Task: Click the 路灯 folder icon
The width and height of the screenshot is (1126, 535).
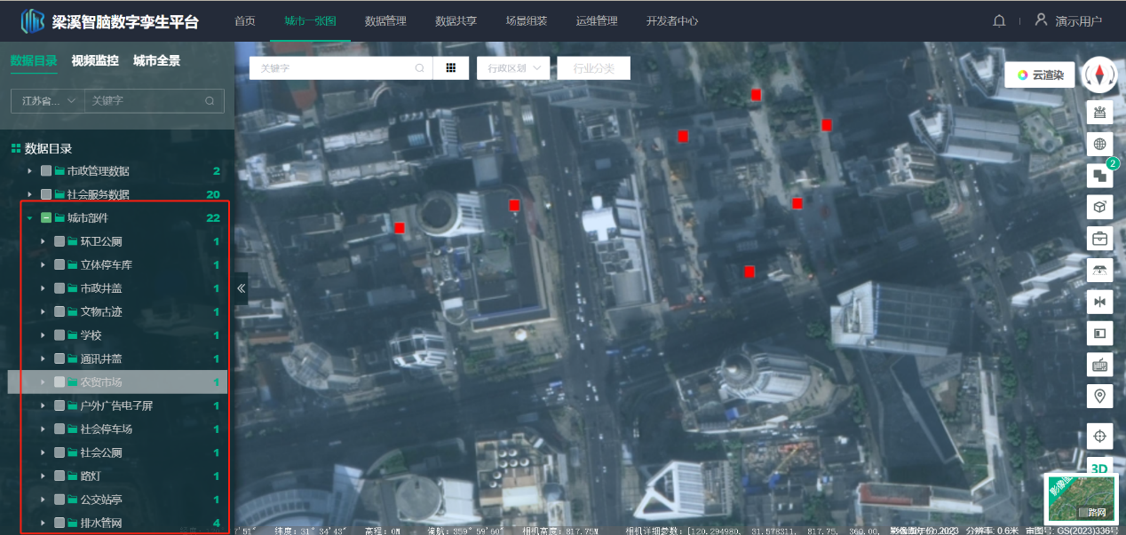Action: pos(72,476)
